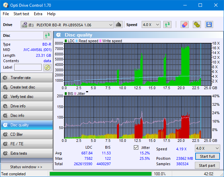Image resolution: width=224 pixels, height=177 pixels.
Task: Click the Transfer rate sidebar icon
Action: tap(5, 78)
